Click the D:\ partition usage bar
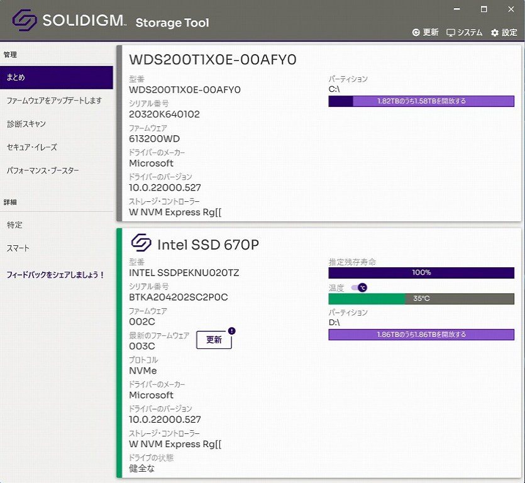This screenshot has width=525, height=483. (421, 335)
